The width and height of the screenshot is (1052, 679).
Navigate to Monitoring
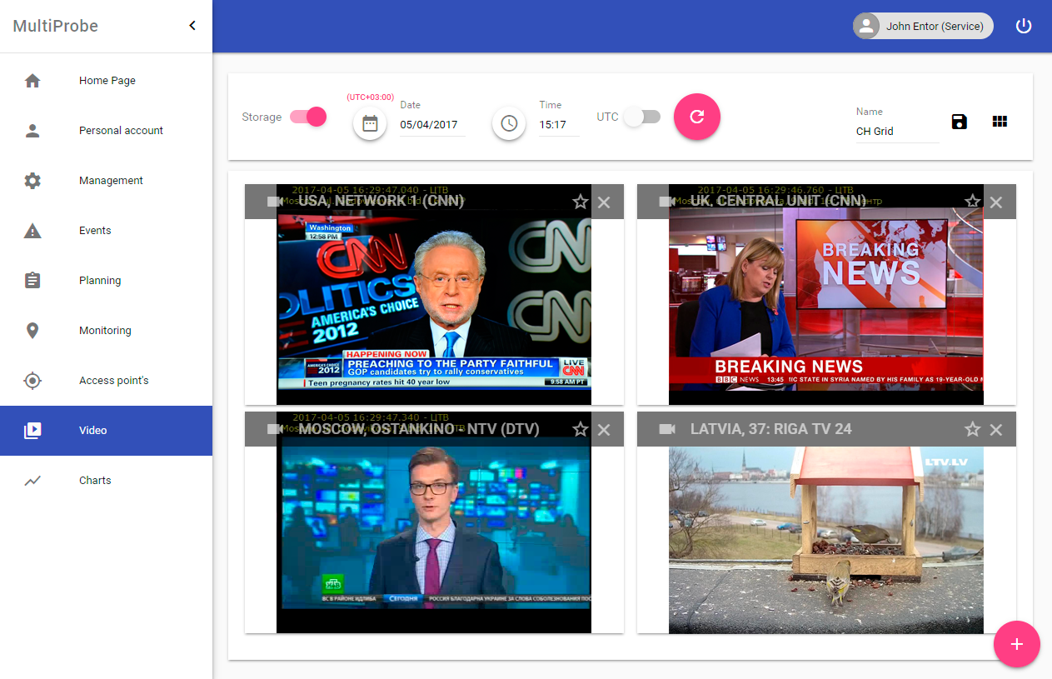point(106,331)
